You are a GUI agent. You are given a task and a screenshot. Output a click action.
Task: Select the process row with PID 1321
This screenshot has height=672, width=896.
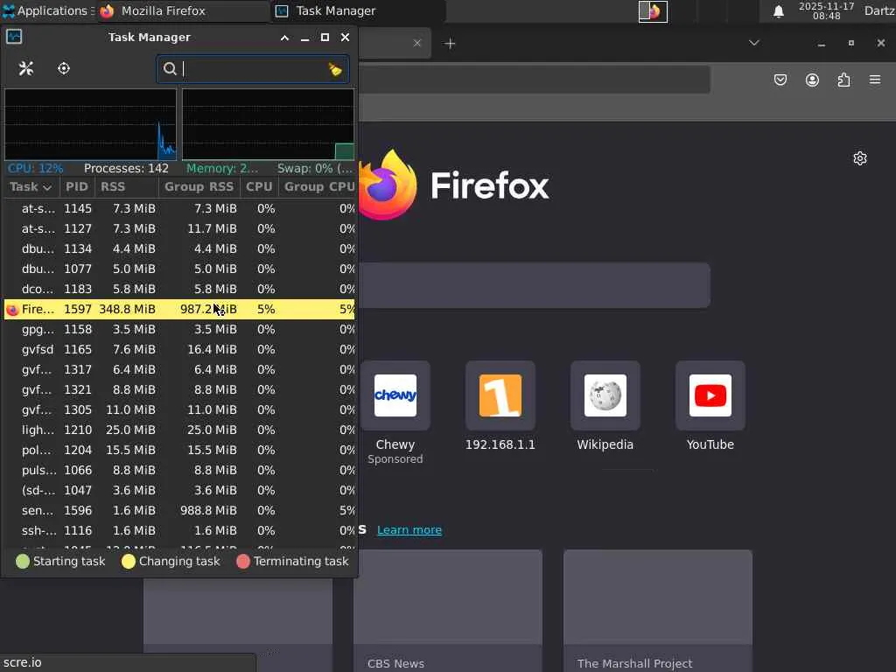[x=179, y=389]
